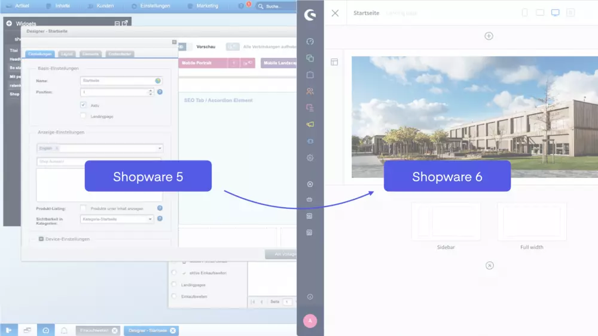Select the Mobile Portrait viewport button
598x336 pixels.
pos(203,63)
